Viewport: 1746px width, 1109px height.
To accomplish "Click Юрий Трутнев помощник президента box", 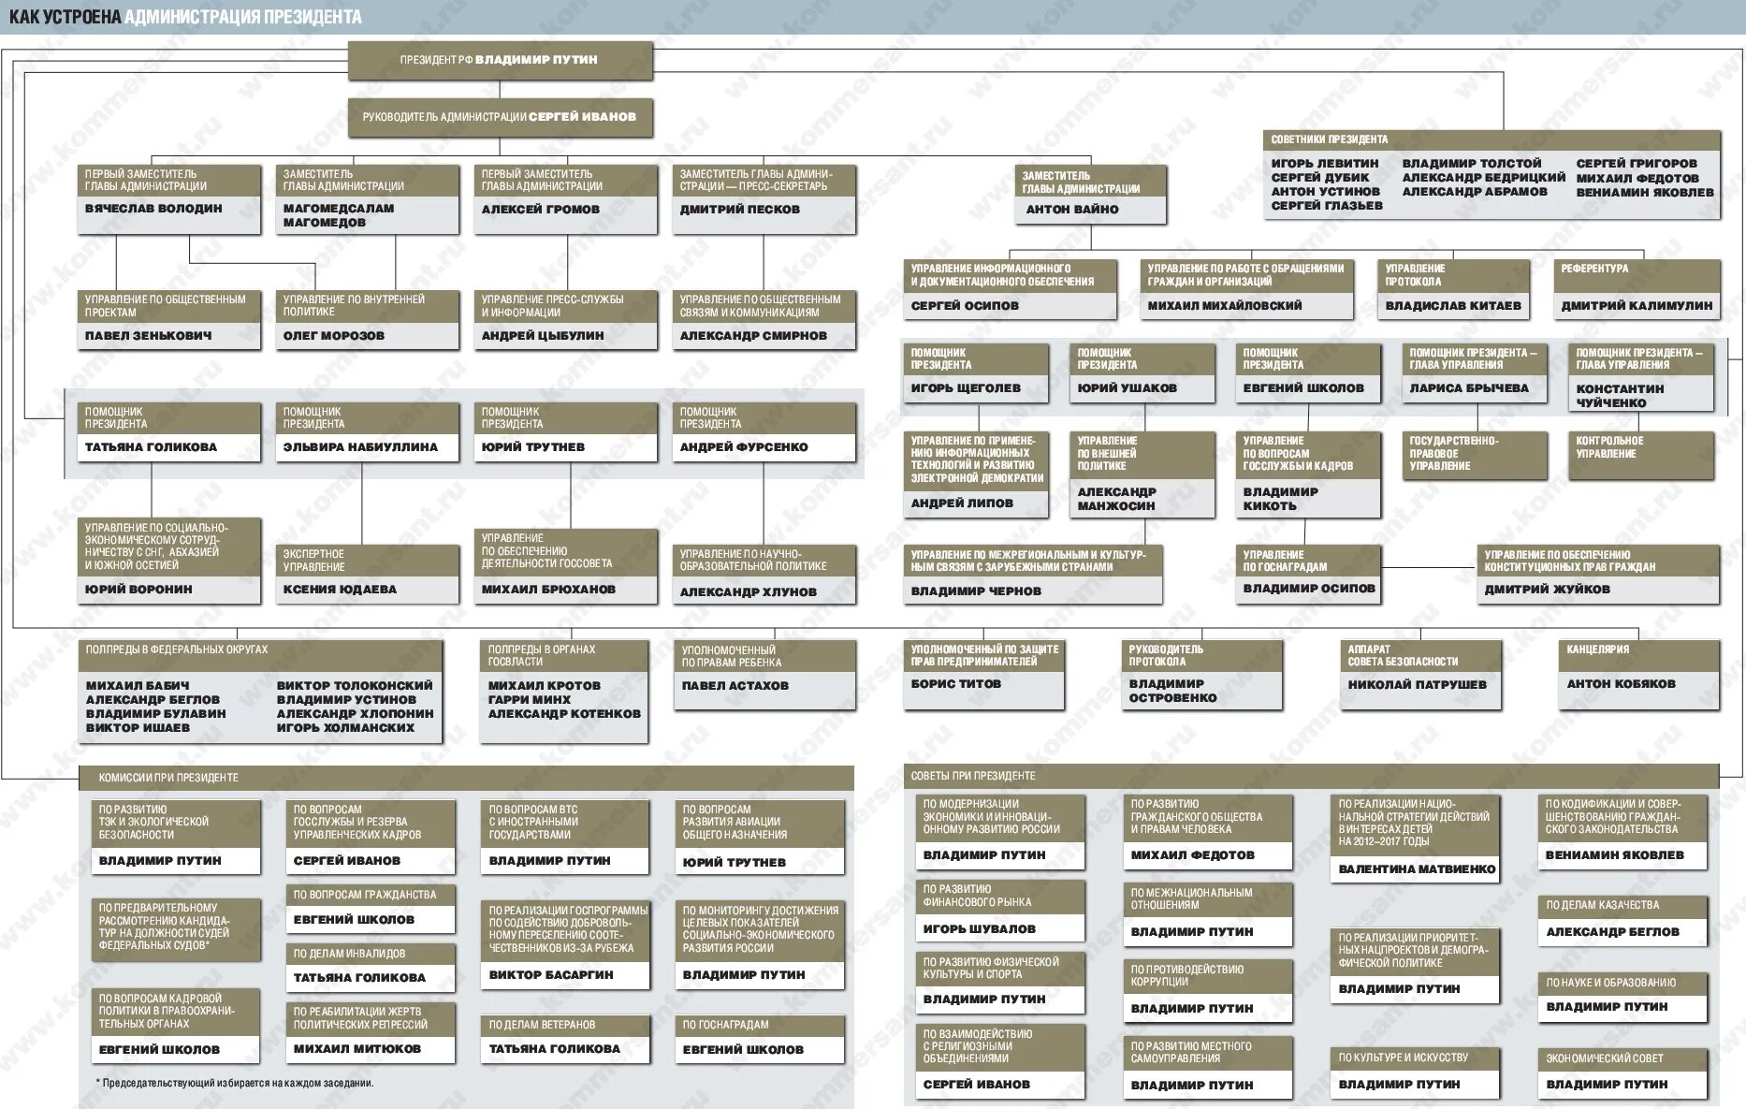I will pyautogui.click(x=566, y=432).
